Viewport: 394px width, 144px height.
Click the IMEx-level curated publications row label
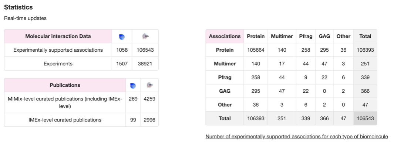point(65,120)
